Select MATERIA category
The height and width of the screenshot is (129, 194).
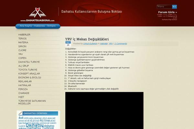[23, 43]
